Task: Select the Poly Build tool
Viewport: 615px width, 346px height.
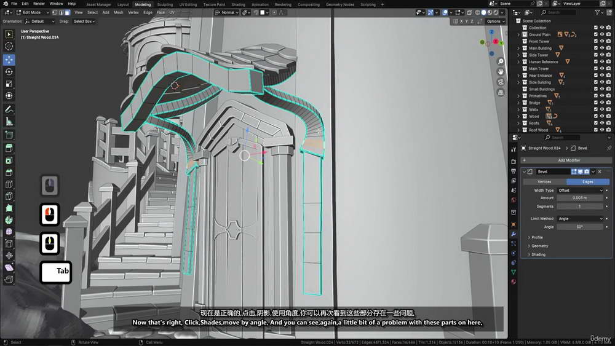Action: pos(9,208)
